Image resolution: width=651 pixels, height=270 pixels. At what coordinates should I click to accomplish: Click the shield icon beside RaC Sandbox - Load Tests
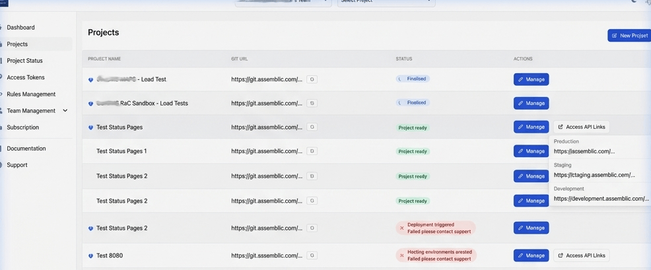91,104
